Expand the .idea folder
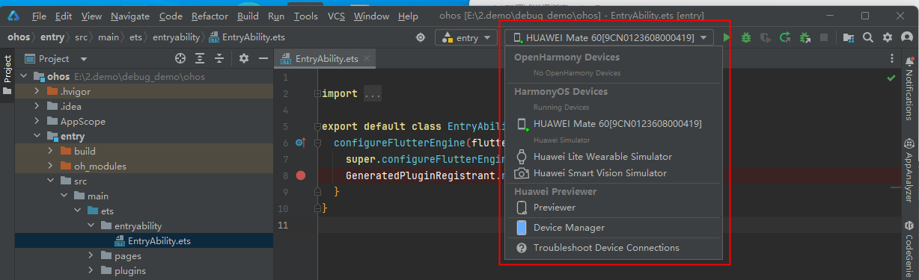 pos(37,107)
